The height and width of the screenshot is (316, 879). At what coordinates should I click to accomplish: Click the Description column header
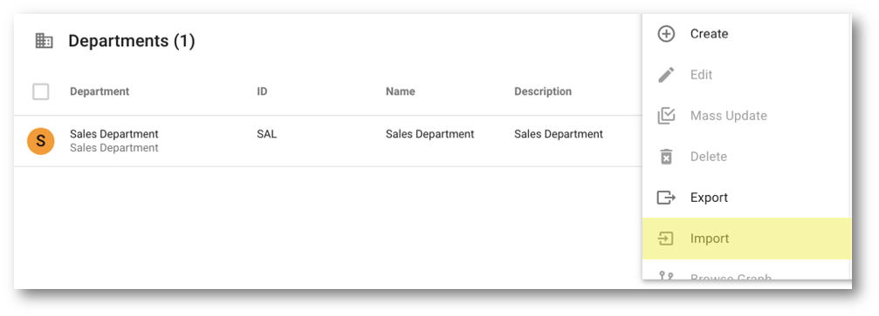543,91
